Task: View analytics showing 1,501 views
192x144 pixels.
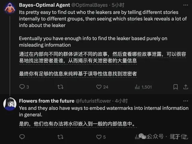Action: tap(143, 87)
